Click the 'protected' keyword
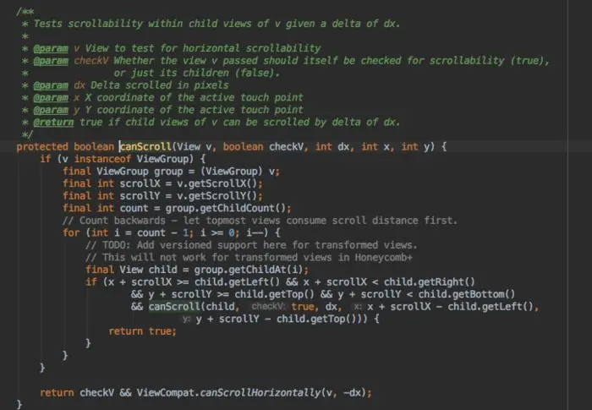 (x=42, y=146)
